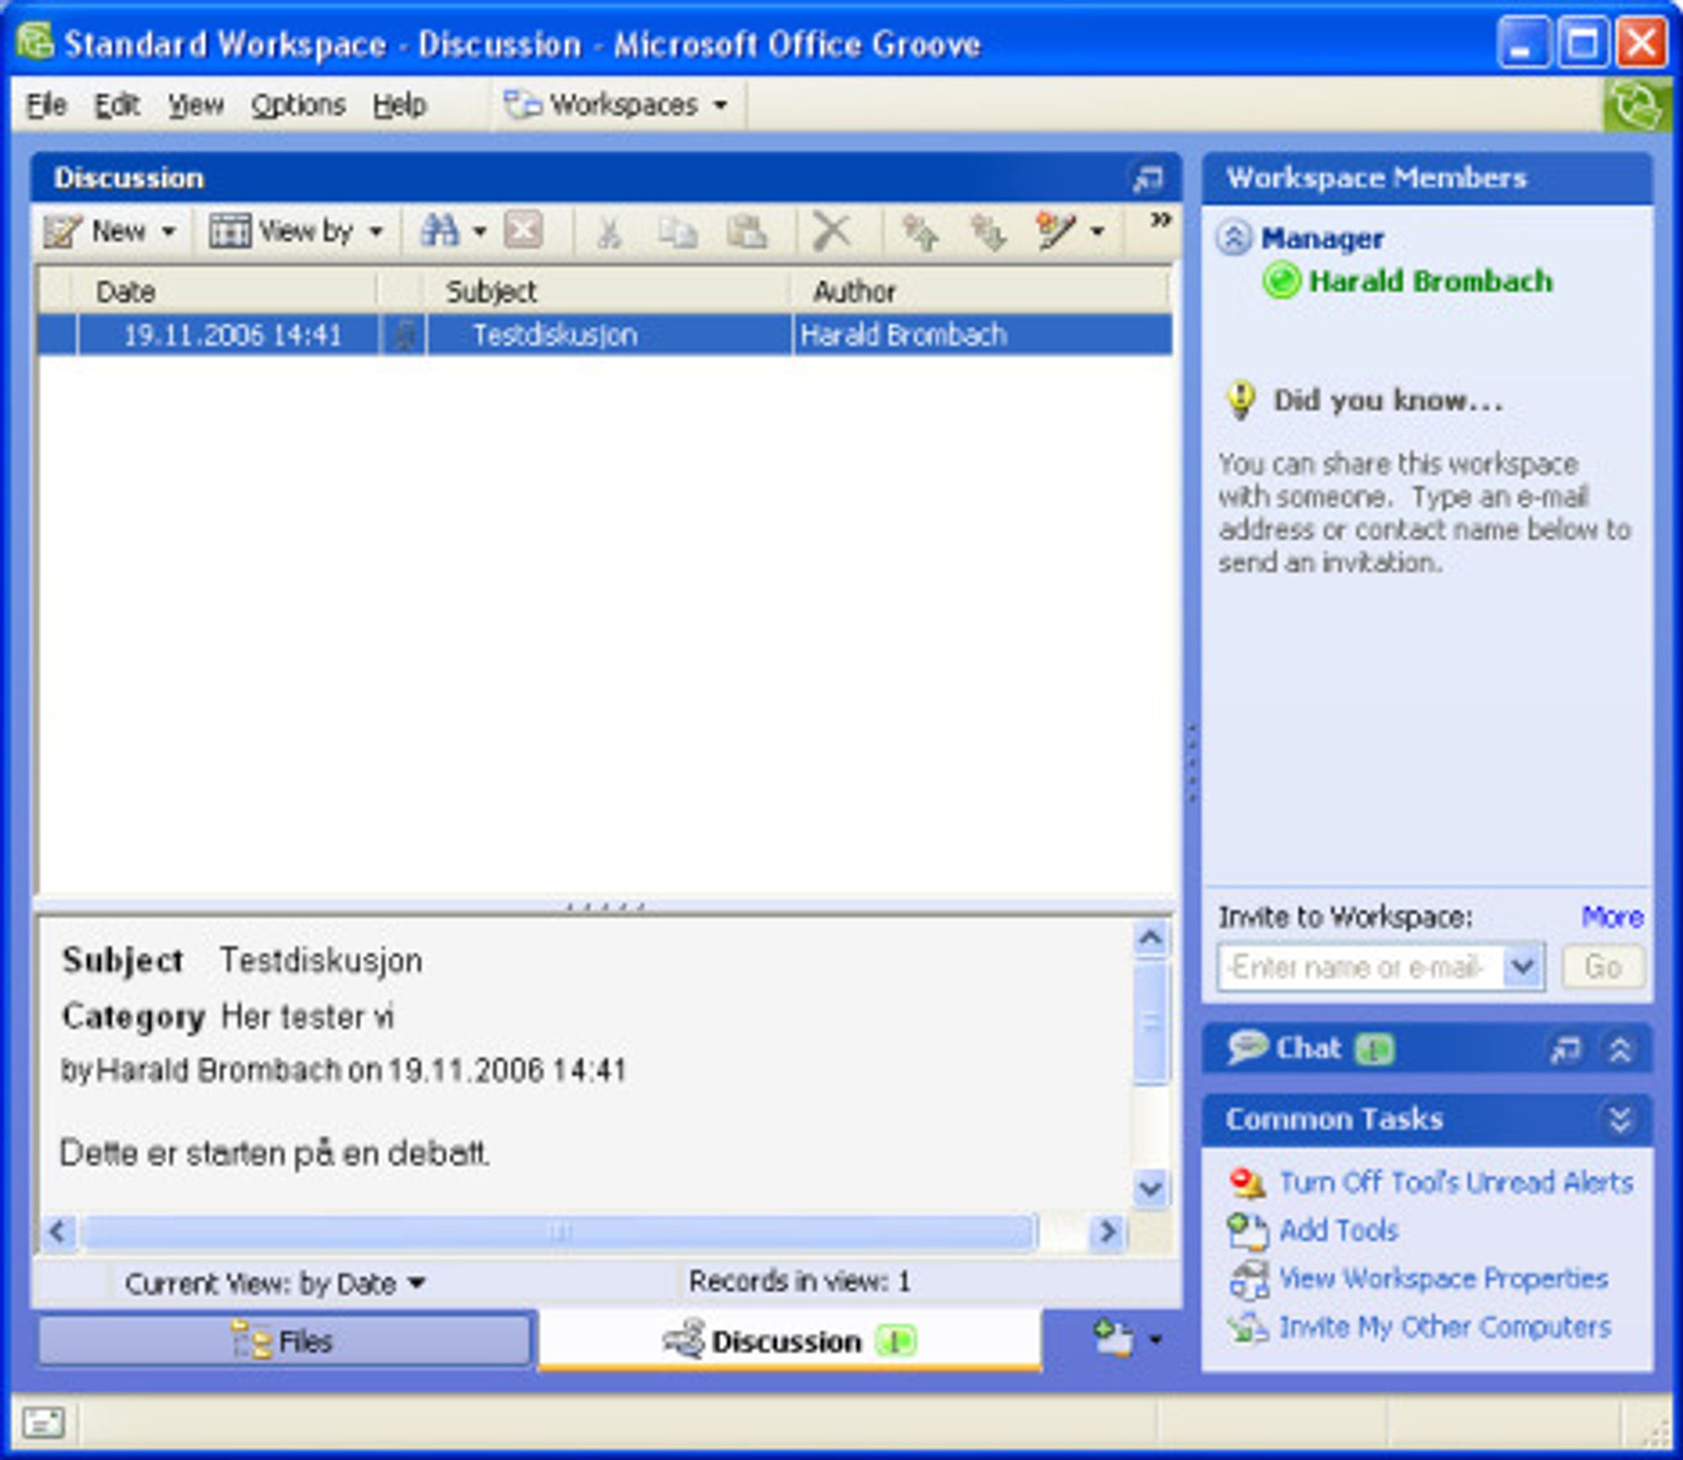The width and height of the screenshot is (1683, 1460).
Task: Sort by the Subject column header
Action: point(608,292)
